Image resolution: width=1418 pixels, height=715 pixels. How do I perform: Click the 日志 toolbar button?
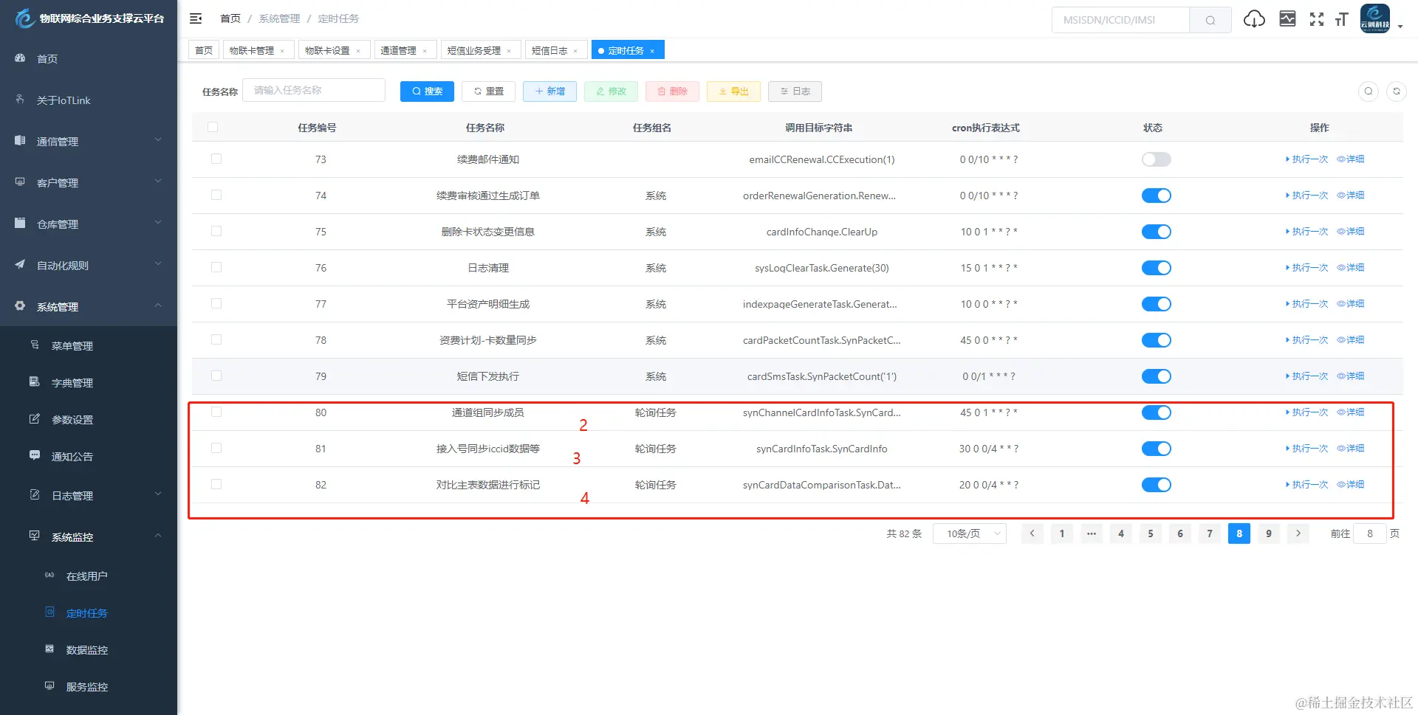point(795,91)
